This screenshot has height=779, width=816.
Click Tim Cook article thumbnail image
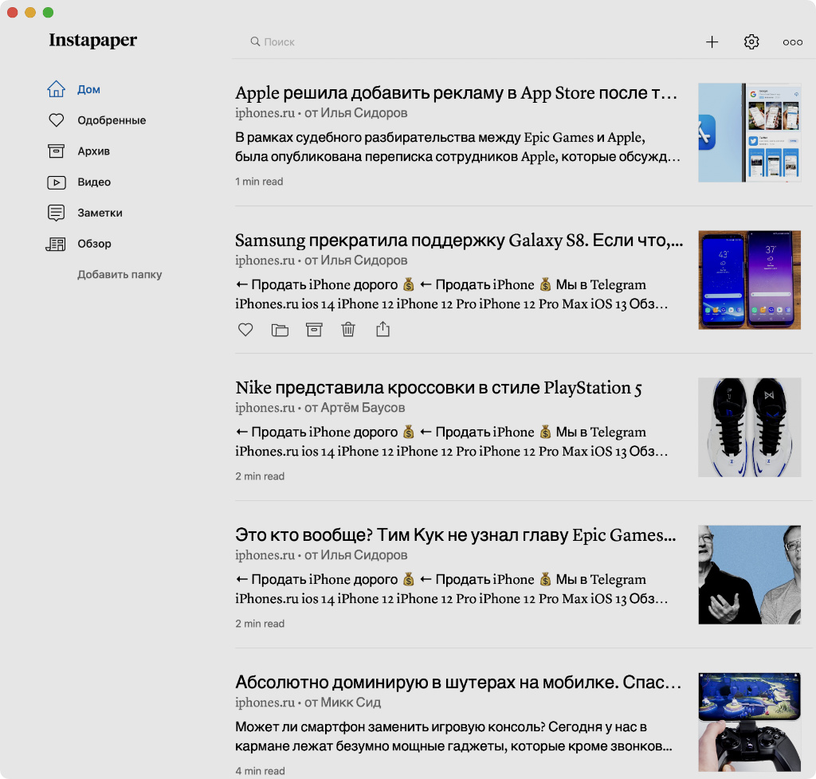tap(749, 574)
